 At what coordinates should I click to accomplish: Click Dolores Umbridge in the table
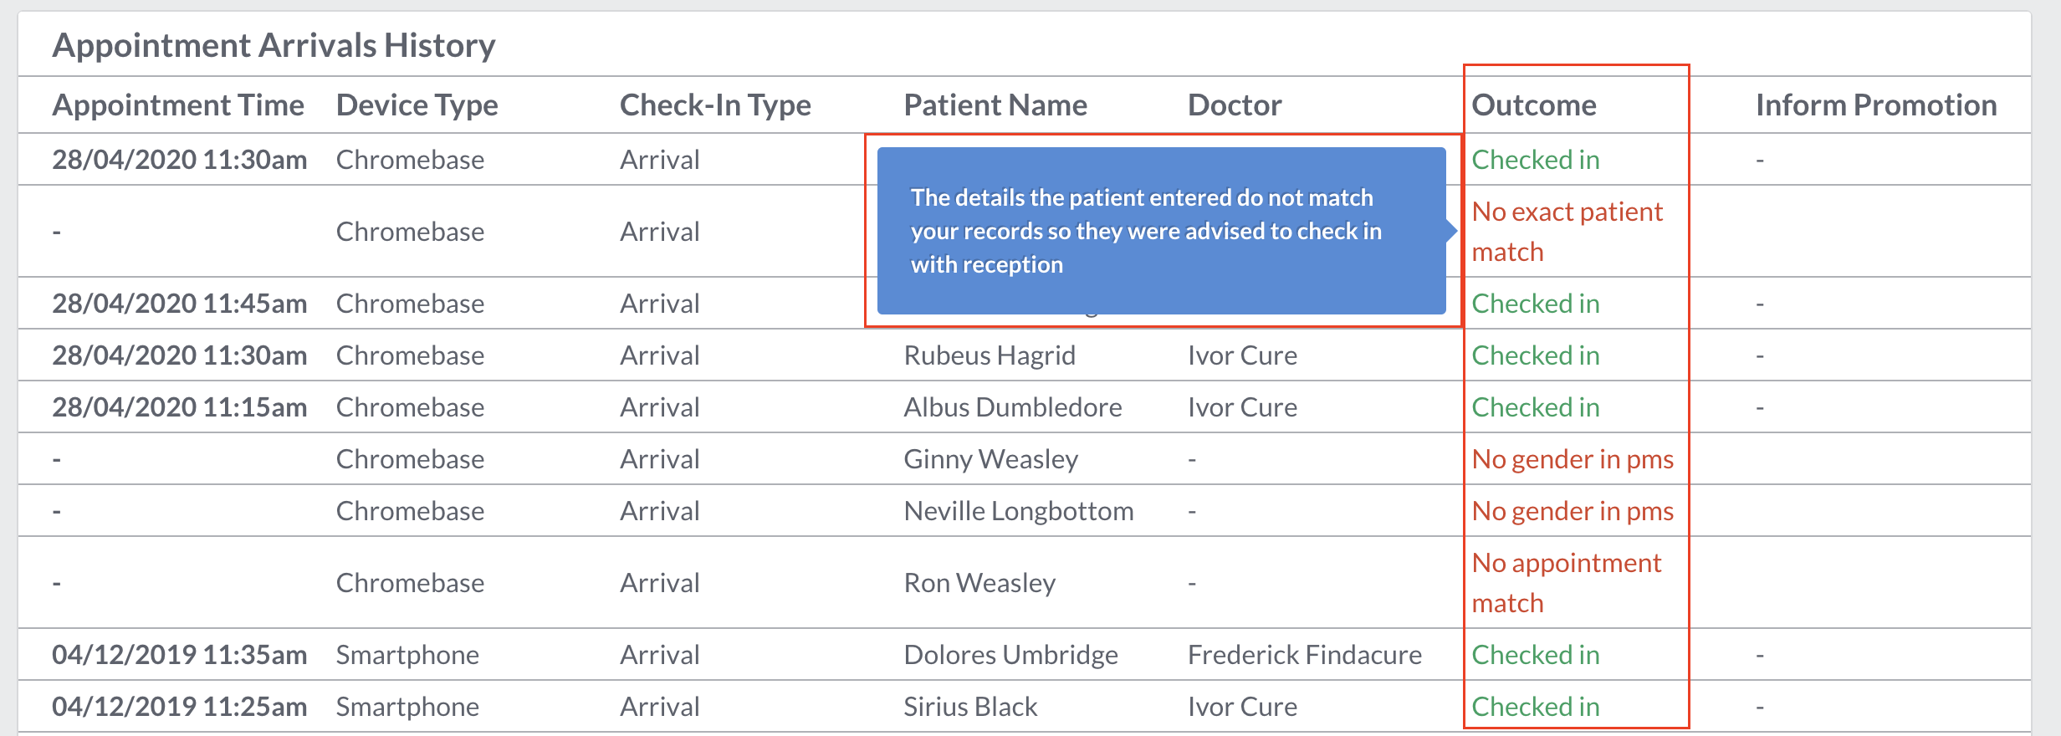pyautogui.click(x=1010, y=655)
